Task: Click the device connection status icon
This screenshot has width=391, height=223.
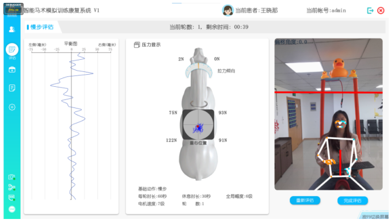Action: tap(12, 187)
